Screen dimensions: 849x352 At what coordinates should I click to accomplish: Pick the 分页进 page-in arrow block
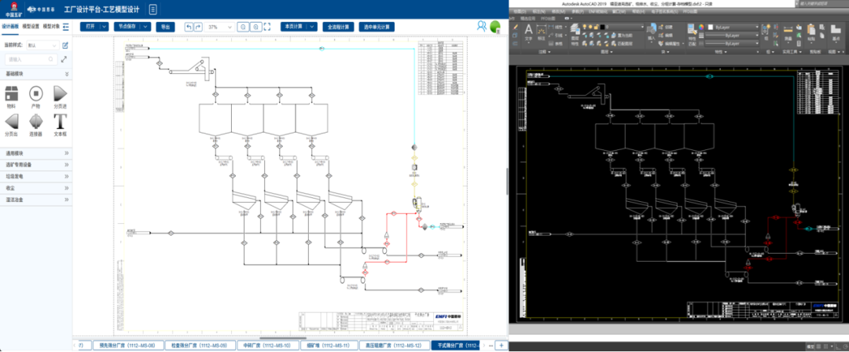tap(60, 93)
